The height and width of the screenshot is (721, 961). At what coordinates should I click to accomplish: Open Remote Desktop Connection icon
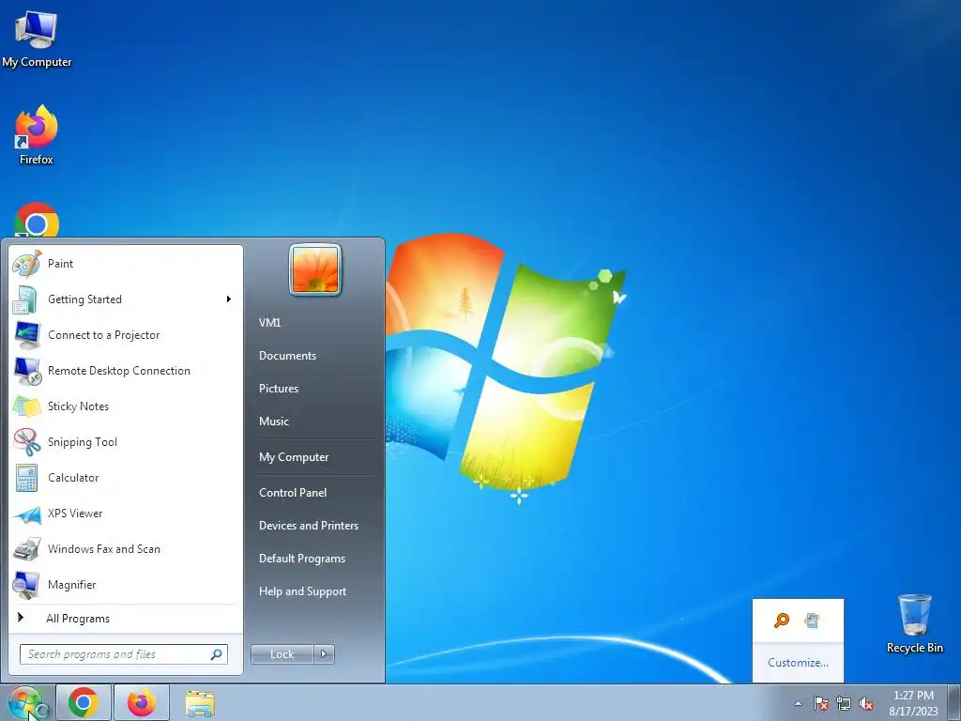click(x=27, y=371)
